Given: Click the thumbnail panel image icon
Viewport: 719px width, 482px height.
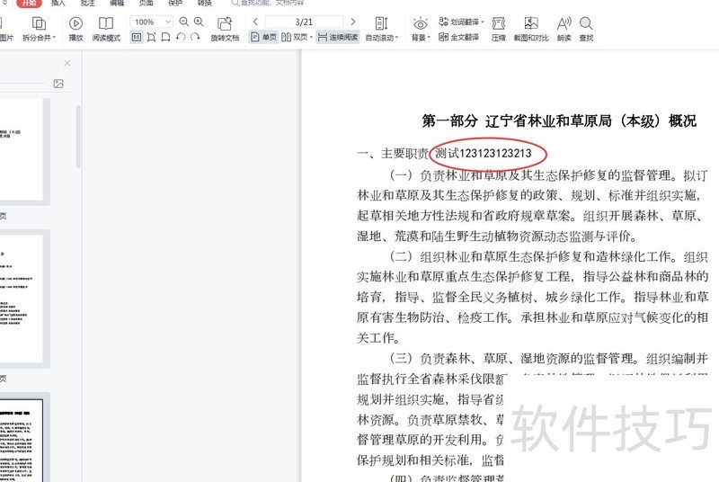Looking at the screenshot, I should [x=58, y=84].
